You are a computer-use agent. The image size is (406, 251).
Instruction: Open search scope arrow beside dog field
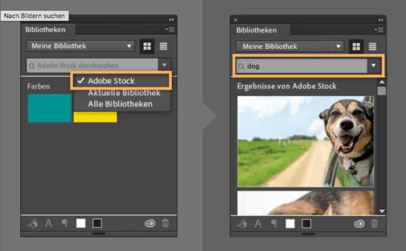[374, 66]
